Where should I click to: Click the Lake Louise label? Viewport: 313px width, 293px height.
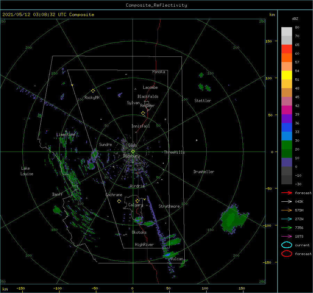point(27,171)
